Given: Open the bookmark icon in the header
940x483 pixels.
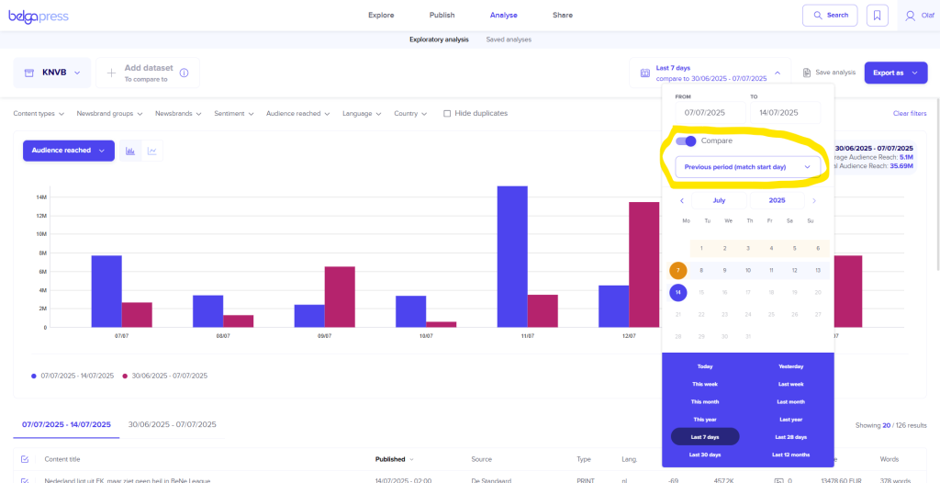Looking at the screenshot, I should coord(878,16).
